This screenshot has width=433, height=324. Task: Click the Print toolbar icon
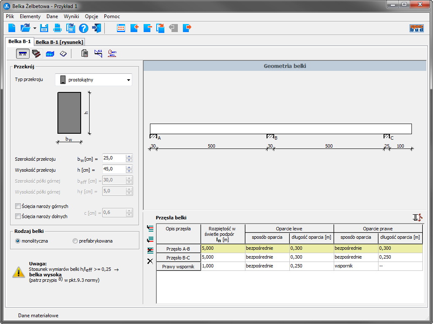pyautogui.click(x=57, y=28)
